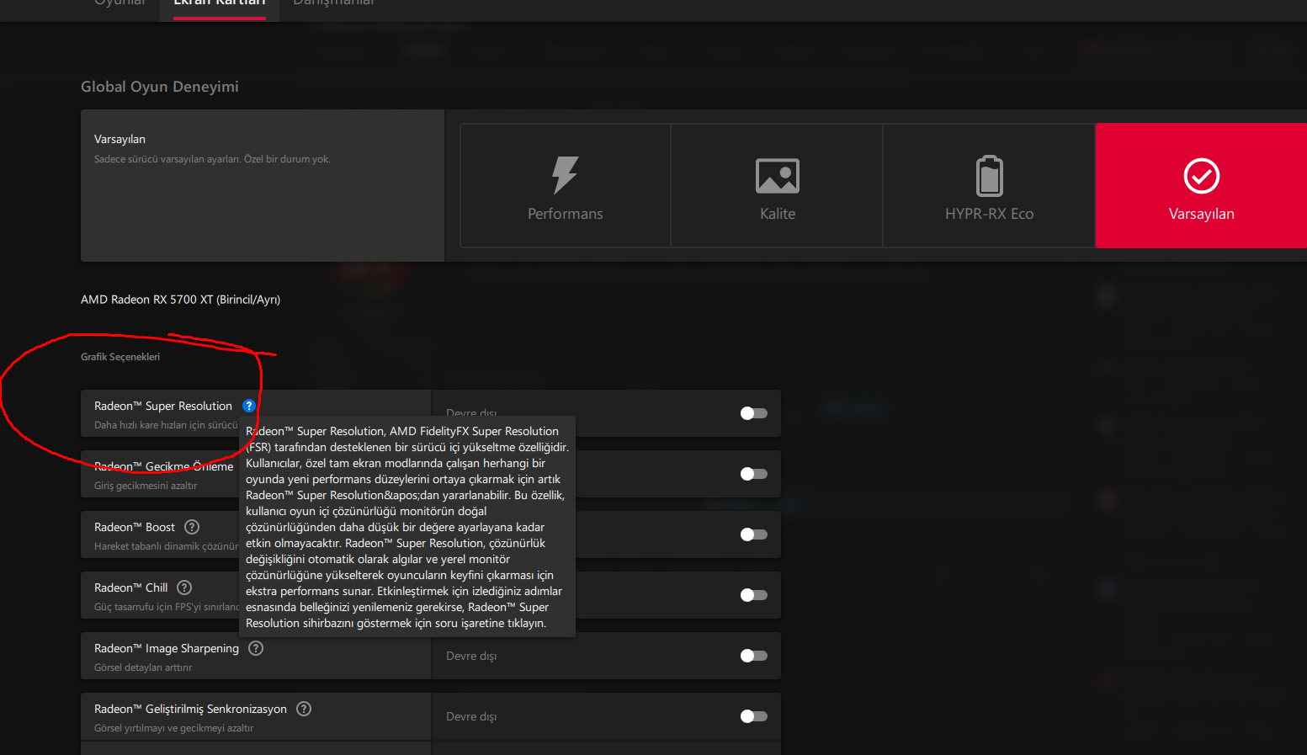Select the HYPR-RX Eco battery icon
Screen dimensions: 1307x755
pos(990,175)
